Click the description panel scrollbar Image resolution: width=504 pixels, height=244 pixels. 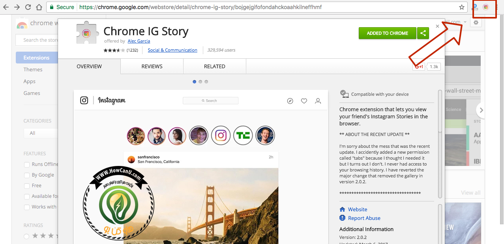(440, 110)
